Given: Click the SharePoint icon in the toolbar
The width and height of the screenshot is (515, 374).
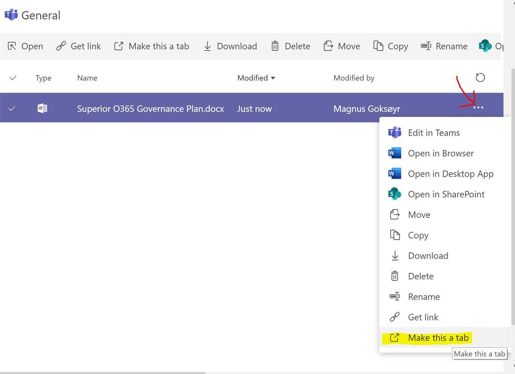Looking at the screenshot, I should 485,46.
